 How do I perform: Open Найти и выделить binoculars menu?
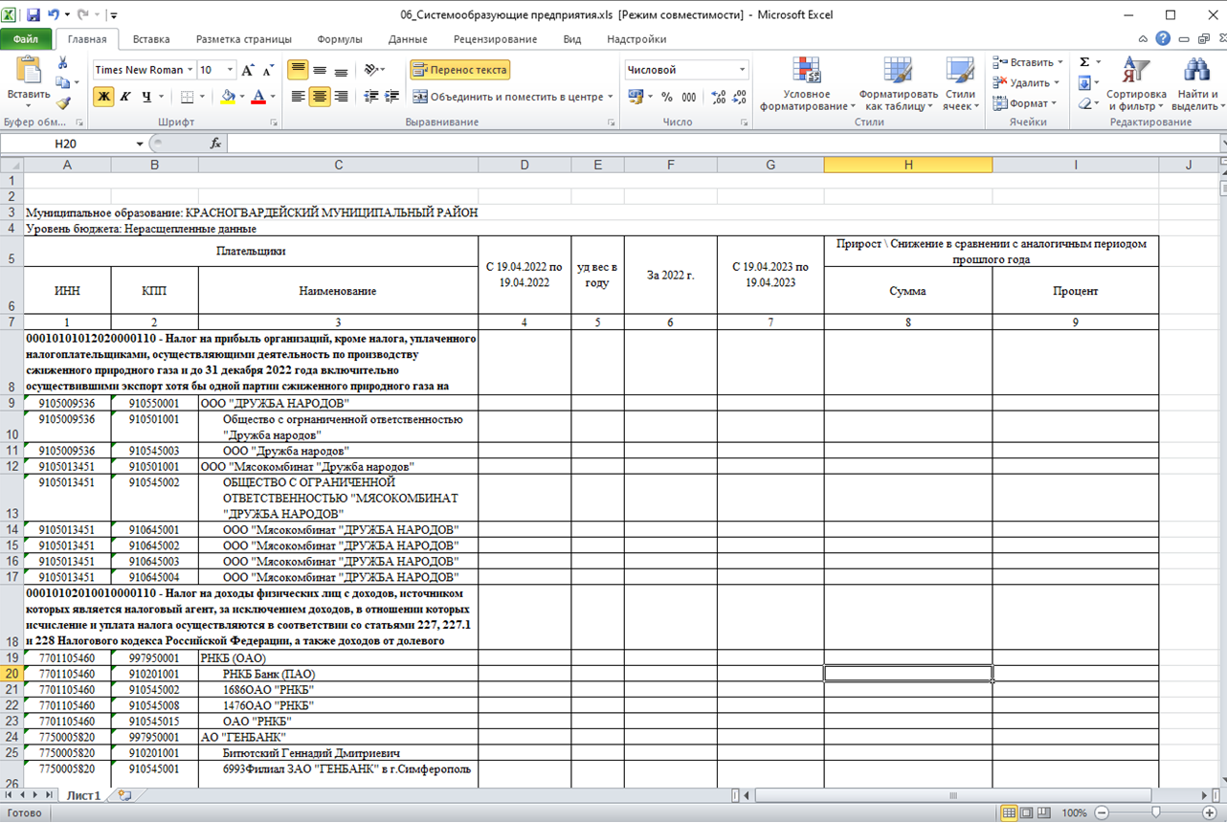pyautogui.click(x=1197, y=84)
